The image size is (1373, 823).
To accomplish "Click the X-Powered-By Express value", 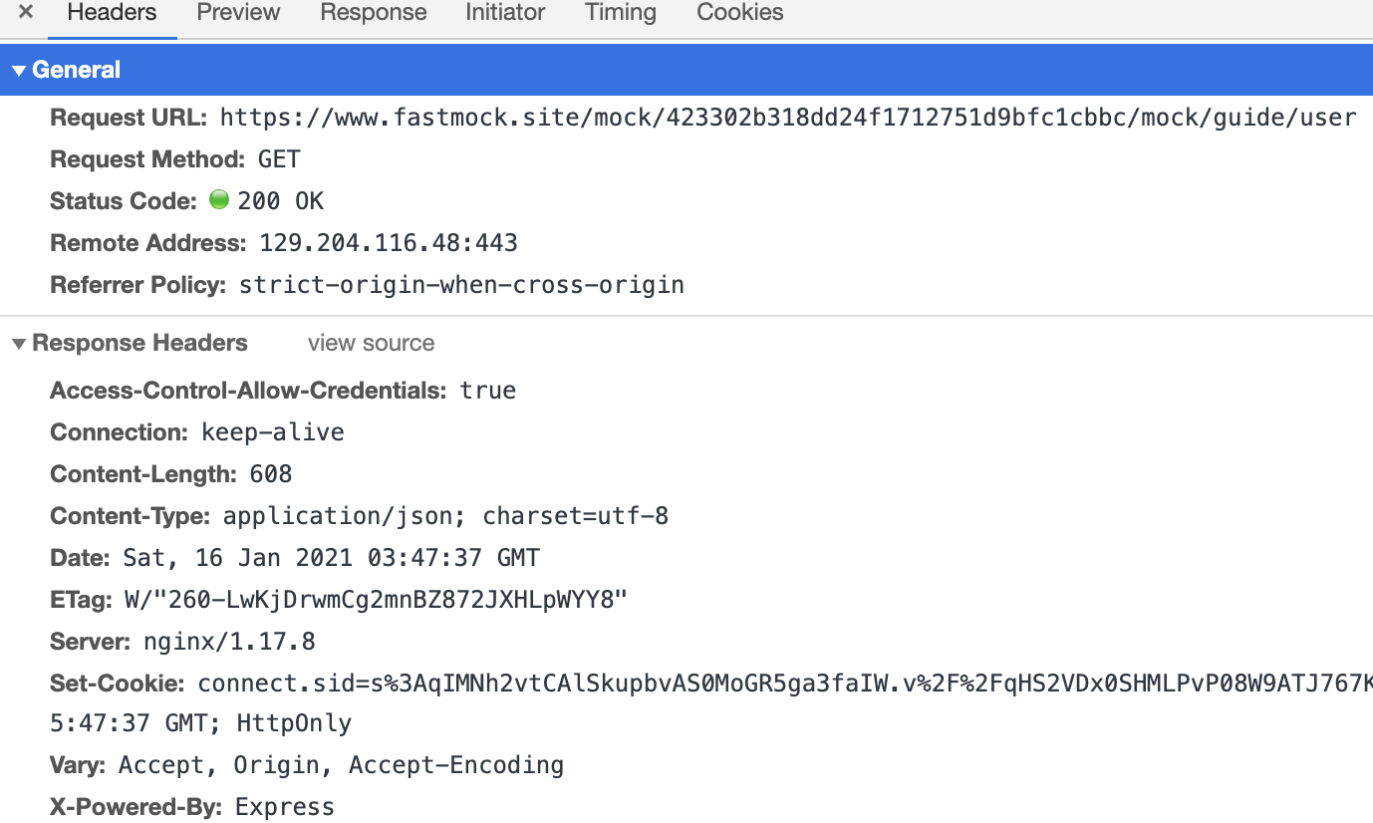I will tap(284, 806).
